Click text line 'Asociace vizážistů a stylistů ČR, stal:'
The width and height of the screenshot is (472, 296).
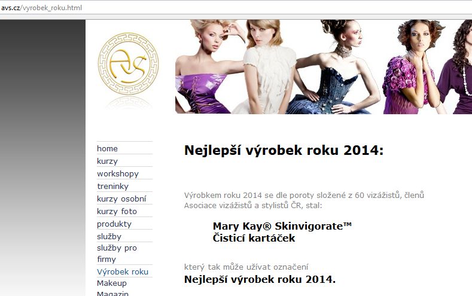tap(253, 206)
